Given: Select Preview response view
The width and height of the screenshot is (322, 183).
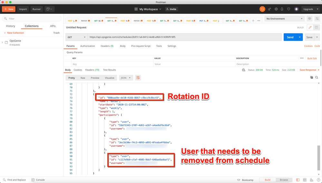Looking at the screenshot, I should 95,78.
